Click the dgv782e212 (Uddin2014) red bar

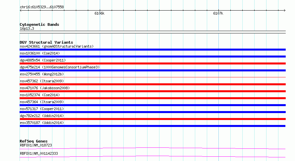coord(152,119)
